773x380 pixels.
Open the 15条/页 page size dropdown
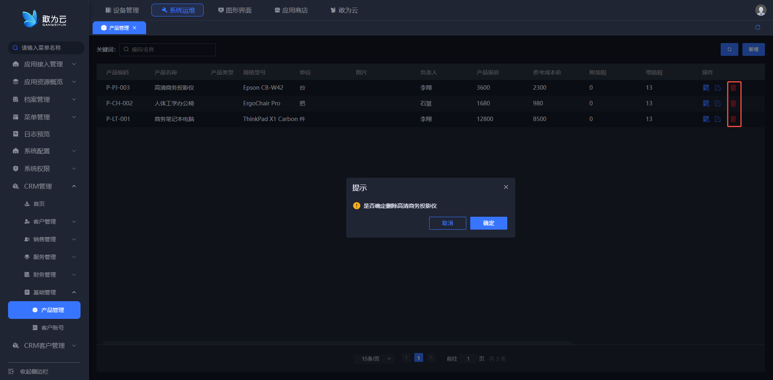coord(376,358)
